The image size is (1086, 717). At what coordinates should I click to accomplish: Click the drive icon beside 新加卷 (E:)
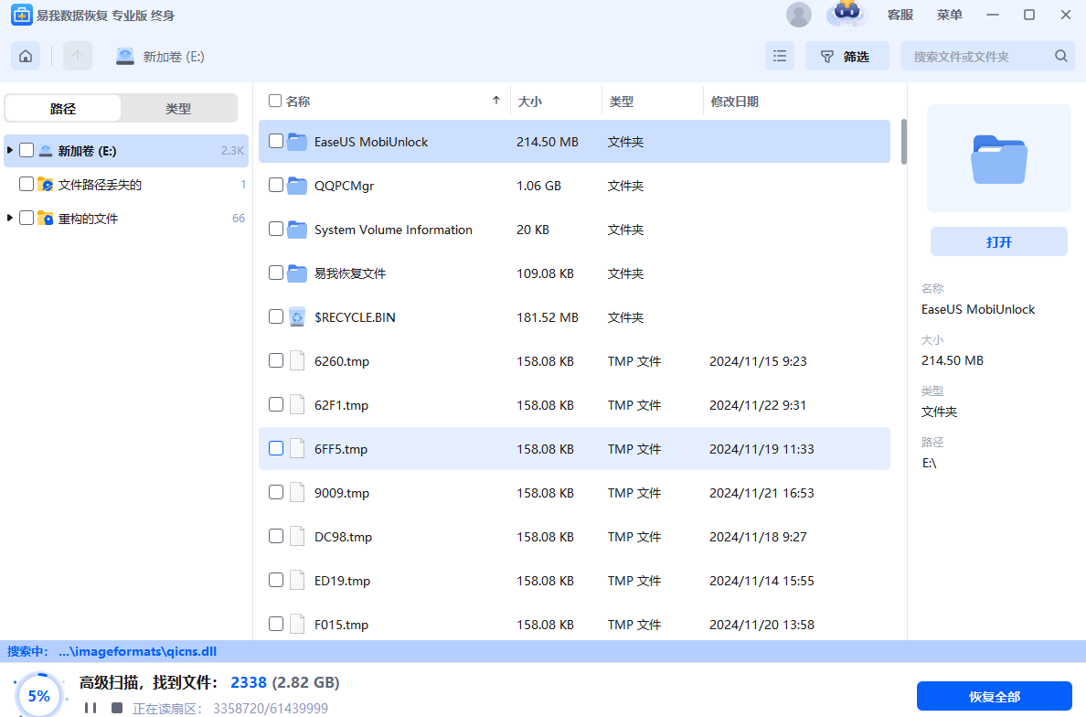coord(124,57)
